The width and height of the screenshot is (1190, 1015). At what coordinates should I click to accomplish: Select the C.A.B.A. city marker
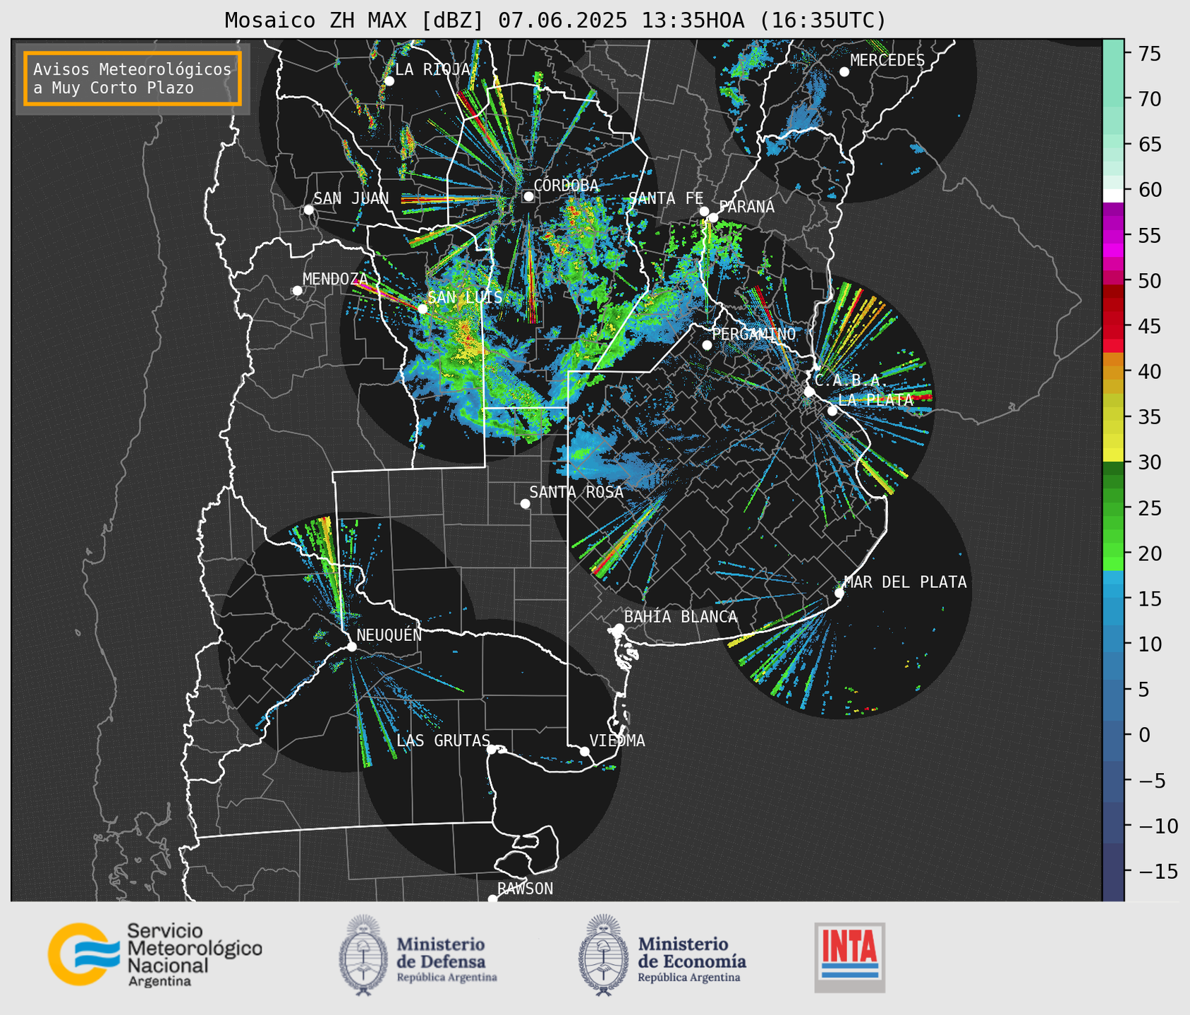click(809, 392)
